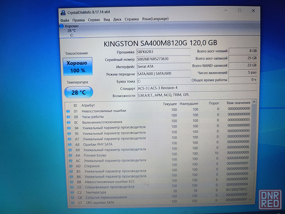The image size is (285, 214).
Task: Click the status dot for attribute B5
Action: pos(71,171)
